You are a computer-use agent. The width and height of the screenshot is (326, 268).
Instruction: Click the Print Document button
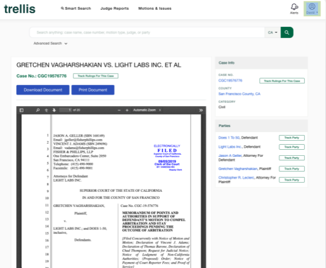[93, 90]
